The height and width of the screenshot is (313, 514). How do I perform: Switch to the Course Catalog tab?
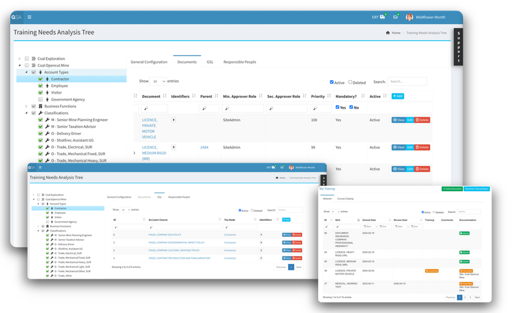(x=345, y=199)
